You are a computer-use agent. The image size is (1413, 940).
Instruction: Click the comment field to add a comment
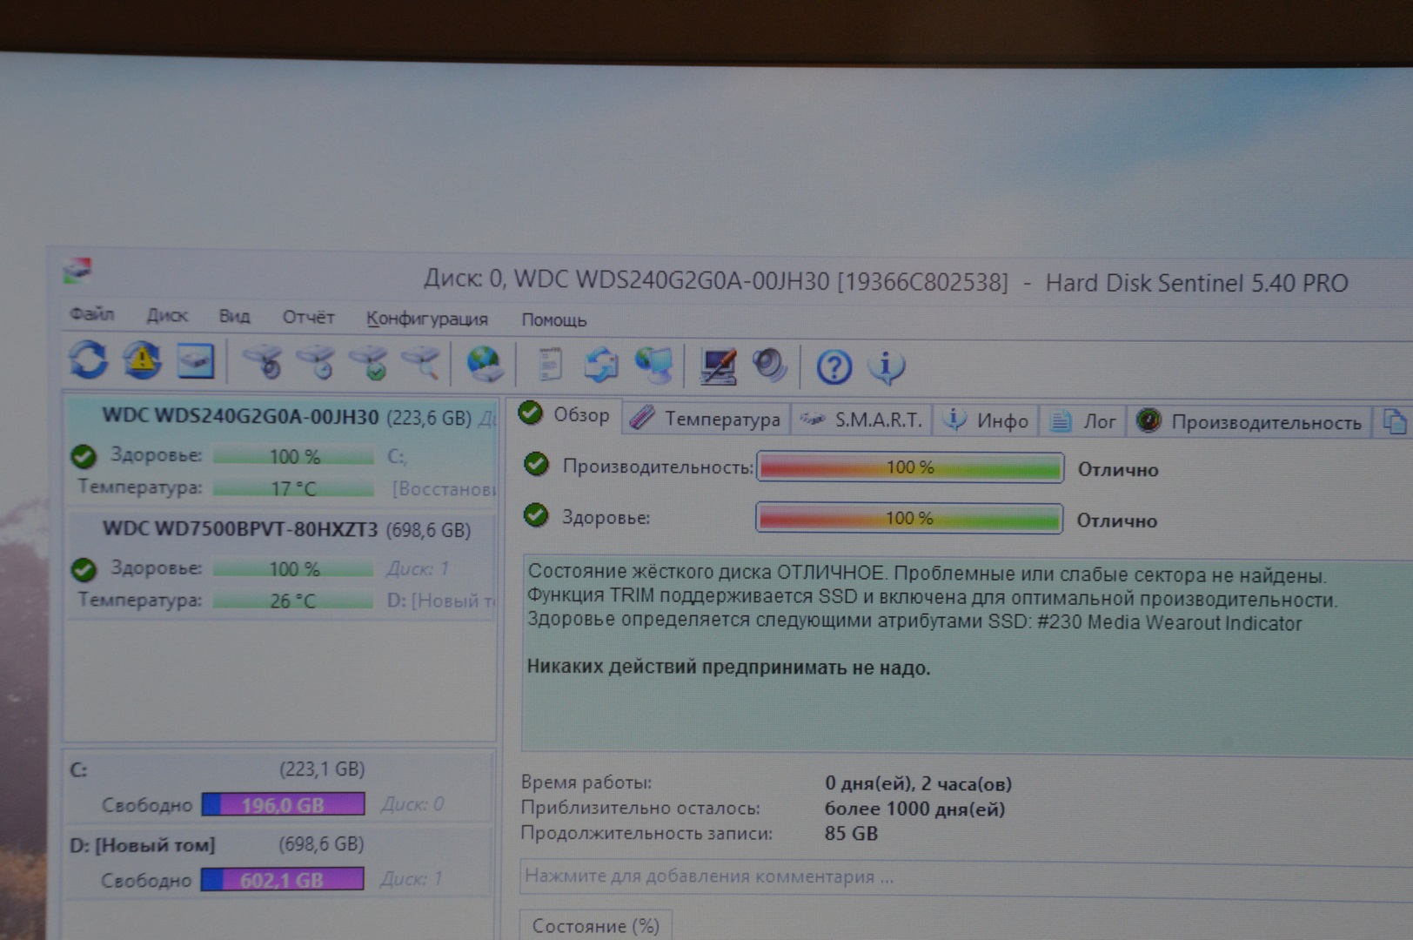coord(870,876)
